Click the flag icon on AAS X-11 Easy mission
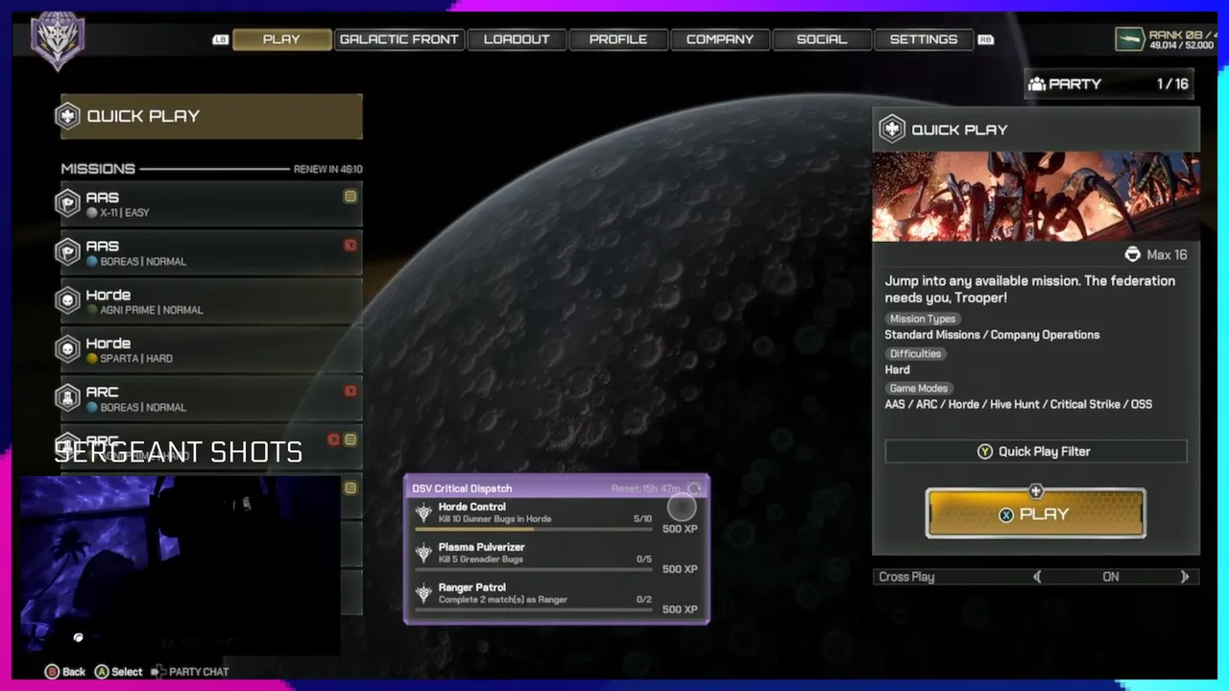The height and width of the screenshot is (691, 1229). (68, 203)
